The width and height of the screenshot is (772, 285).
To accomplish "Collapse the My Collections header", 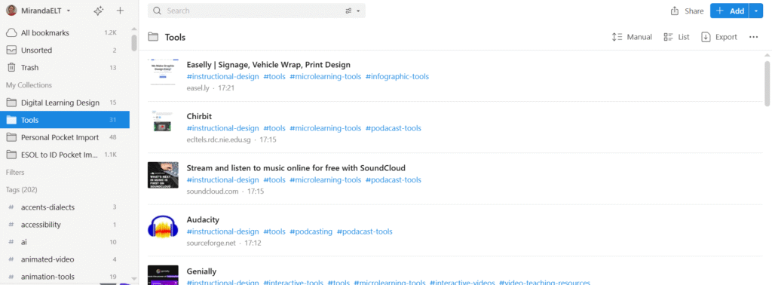I will [29, 85].
